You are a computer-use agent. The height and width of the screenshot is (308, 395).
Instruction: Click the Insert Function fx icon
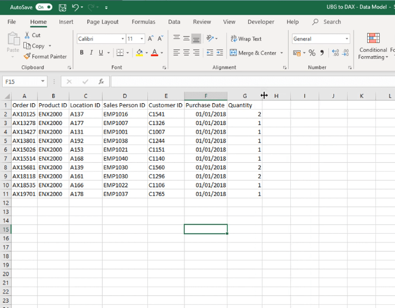(x=101, y=81)
